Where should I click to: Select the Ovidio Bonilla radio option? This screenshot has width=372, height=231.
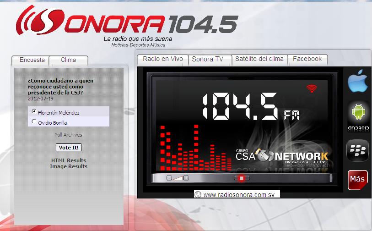pos(34,121)
